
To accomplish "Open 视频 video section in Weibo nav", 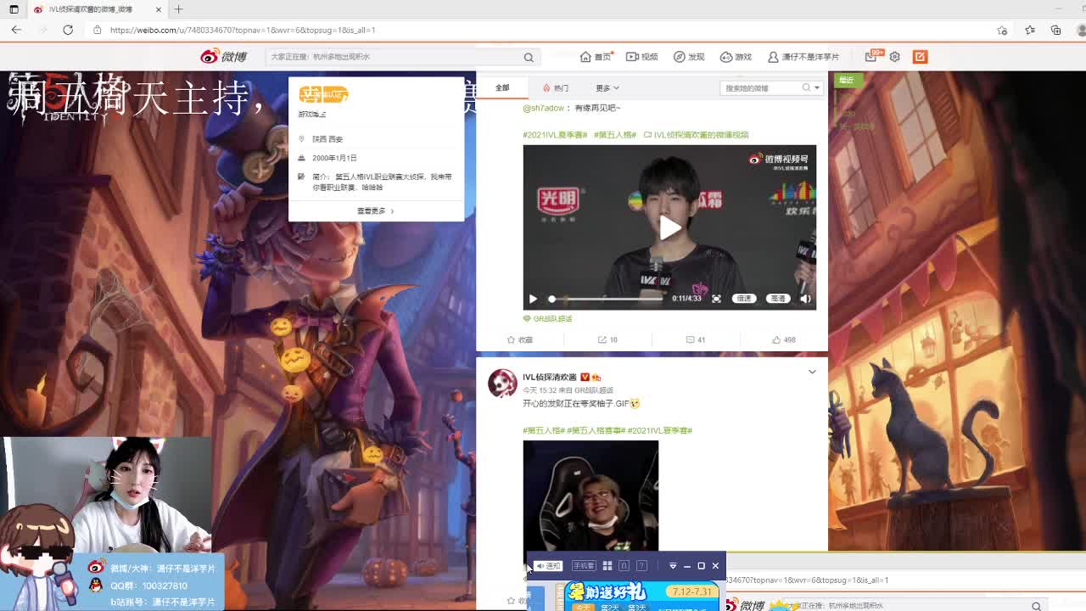I will click(642, 57).
